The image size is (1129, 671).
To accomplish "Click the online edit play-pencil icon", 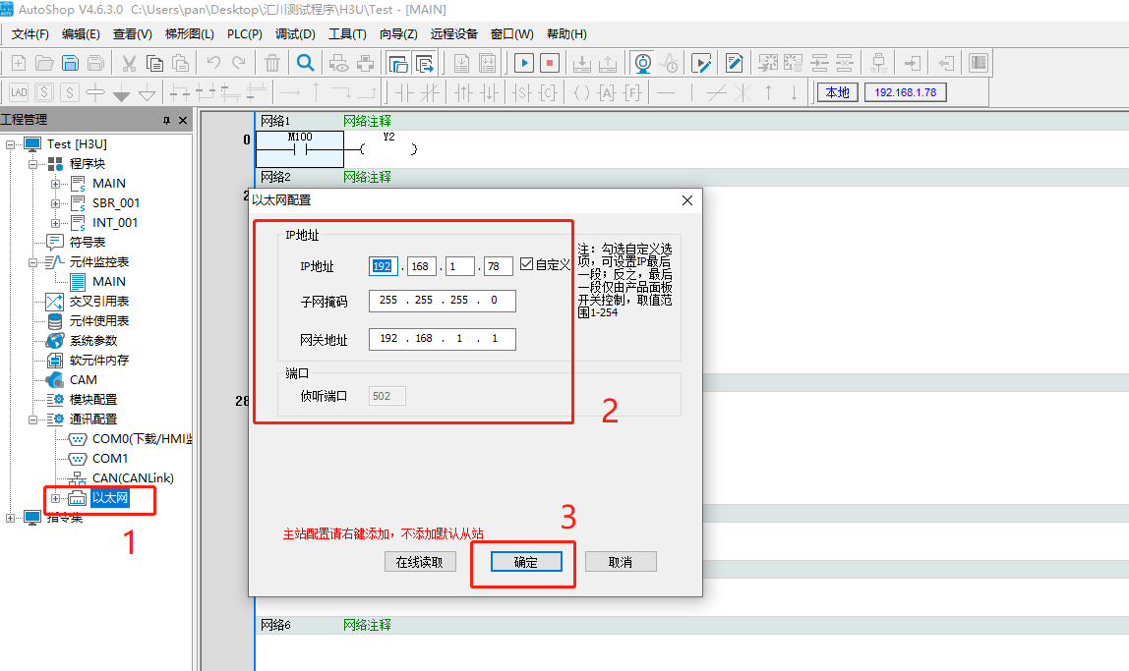I will coord(701,63).
